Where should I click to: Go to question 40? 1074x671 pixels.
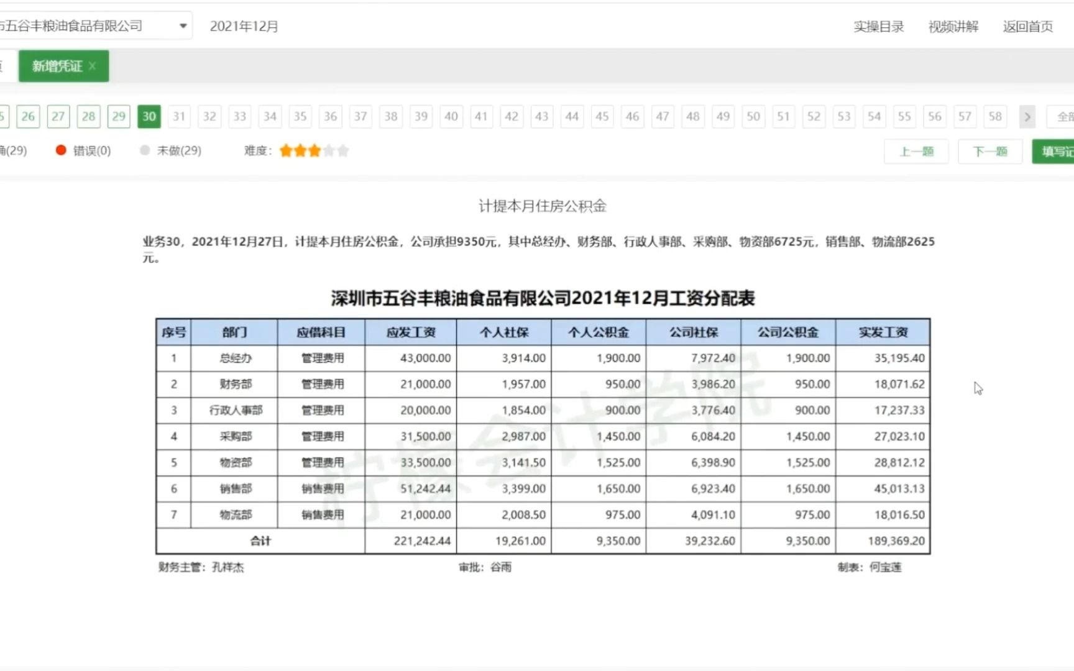click(451, 116)
